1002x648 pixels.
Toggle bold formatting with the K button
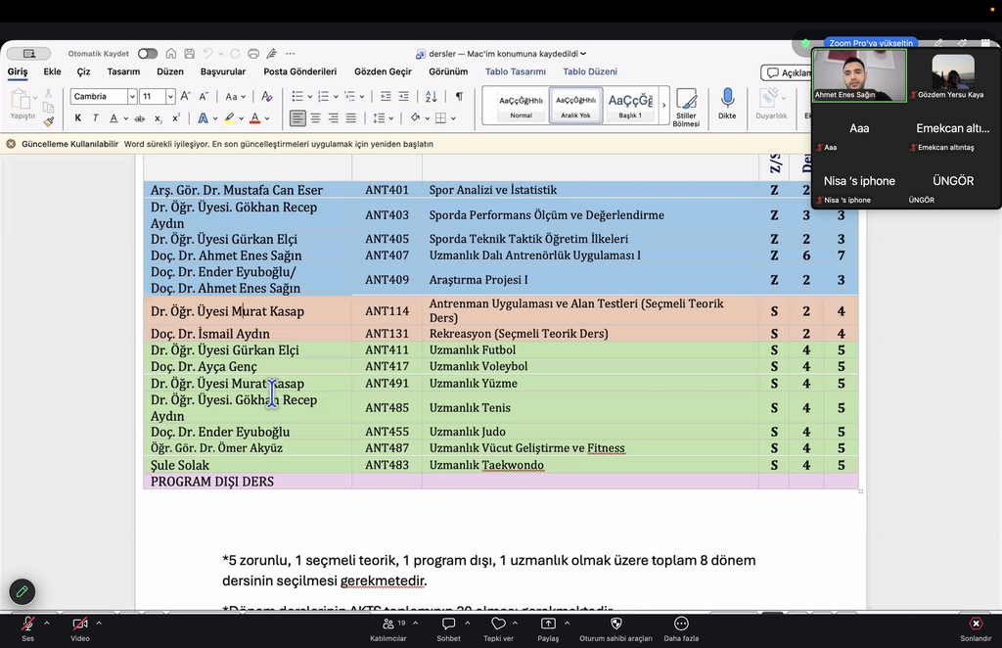tap(78, 118)
